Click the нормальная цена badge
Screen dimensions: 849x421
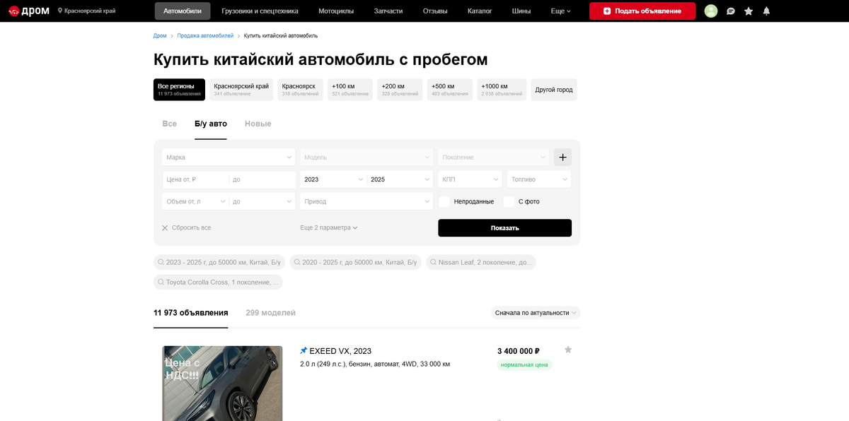click(x=524, y=364)
